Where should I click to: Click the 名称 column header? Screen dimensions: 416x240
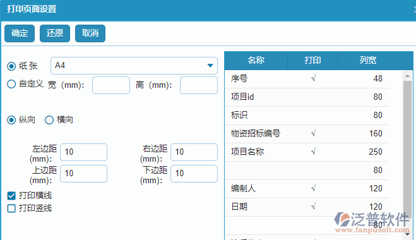point(256,60)
